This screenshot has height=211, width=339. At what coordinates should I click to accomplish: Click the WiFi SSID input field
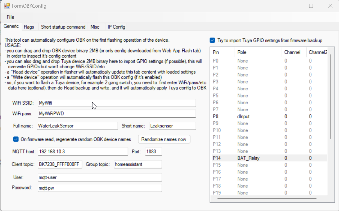117,103
